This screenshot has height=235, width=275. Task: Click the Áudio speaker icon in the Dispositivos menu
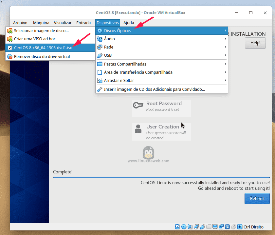point(100,39)
